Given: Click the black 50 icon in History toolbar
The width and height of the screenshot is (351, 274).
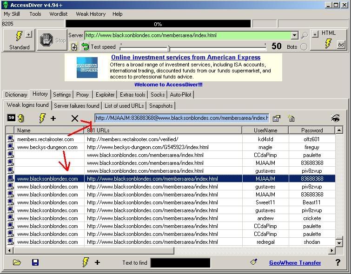Looking at the screenshot, I should tap(11, 117).
